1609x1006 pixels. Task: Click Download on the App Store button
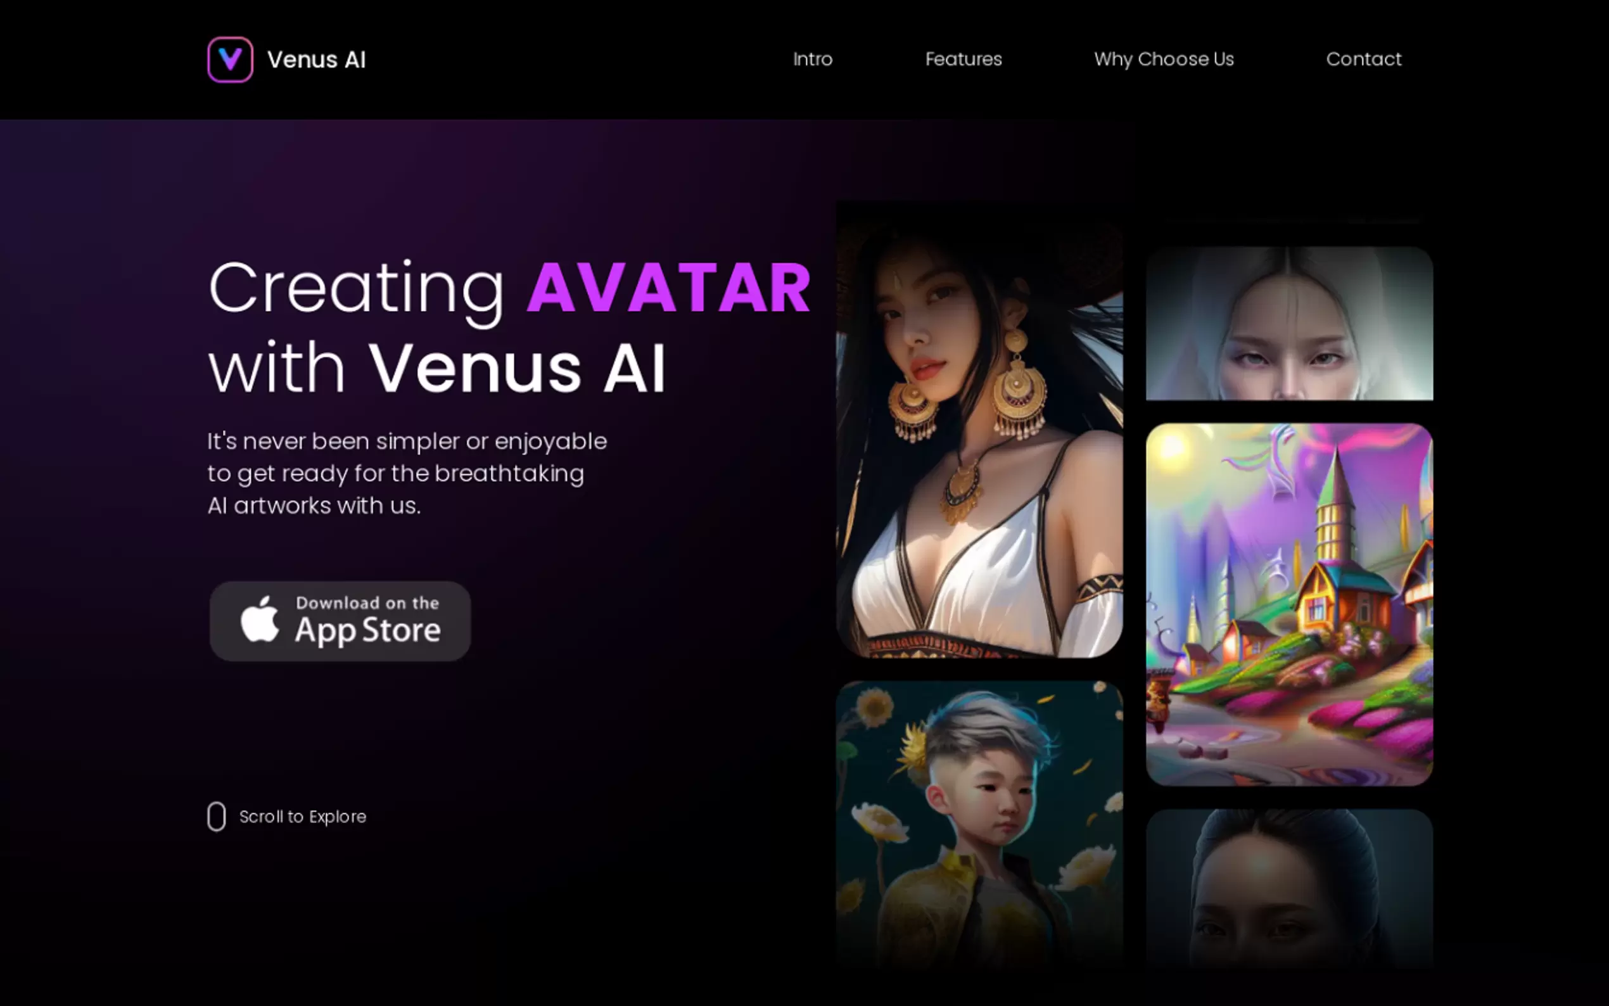(x=340, y=621)
